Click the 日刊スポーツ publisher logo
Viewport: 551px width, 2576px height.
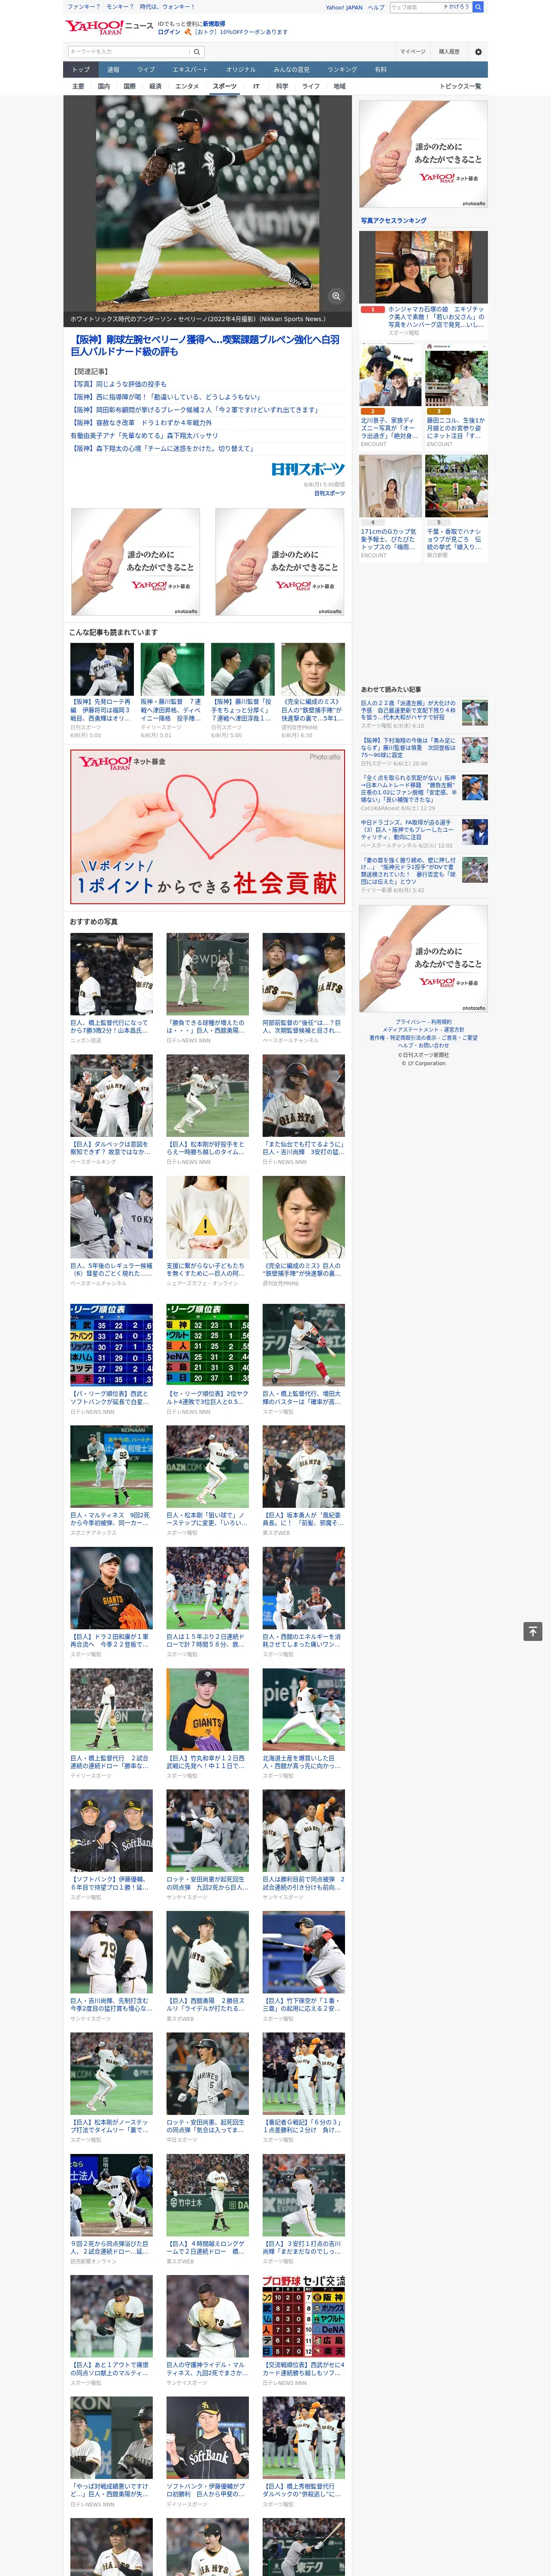(x=308, y=469)
